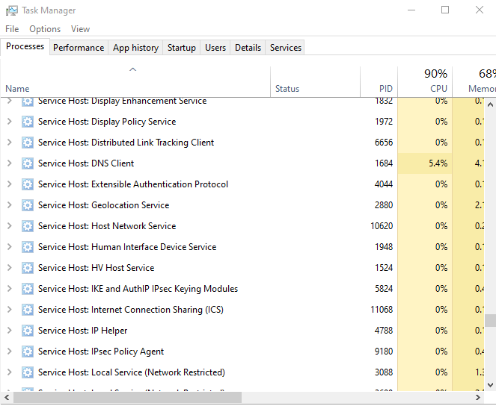
Task: Expand Service Host: Distributed Link Tracking Client
Action: click(10, 143)
